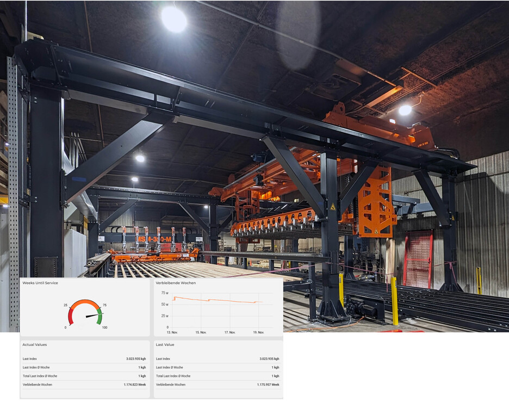The height and width of the screenshot is (408, 509).
Task: Open the Last Value panel header
Action: tap(165, 345)
